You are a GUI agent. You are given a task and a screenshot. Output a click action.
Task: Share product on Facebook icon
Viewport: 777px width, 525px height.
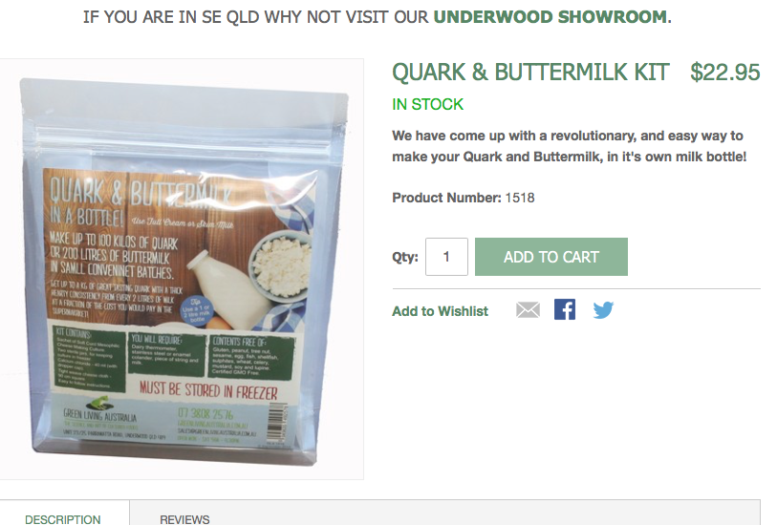pyautogui.click(x=565, y=310)
